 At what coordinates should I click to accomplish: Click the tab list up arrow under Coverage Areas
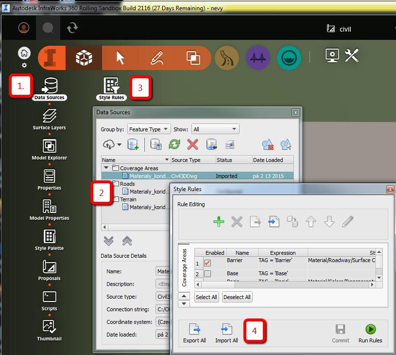184,296
